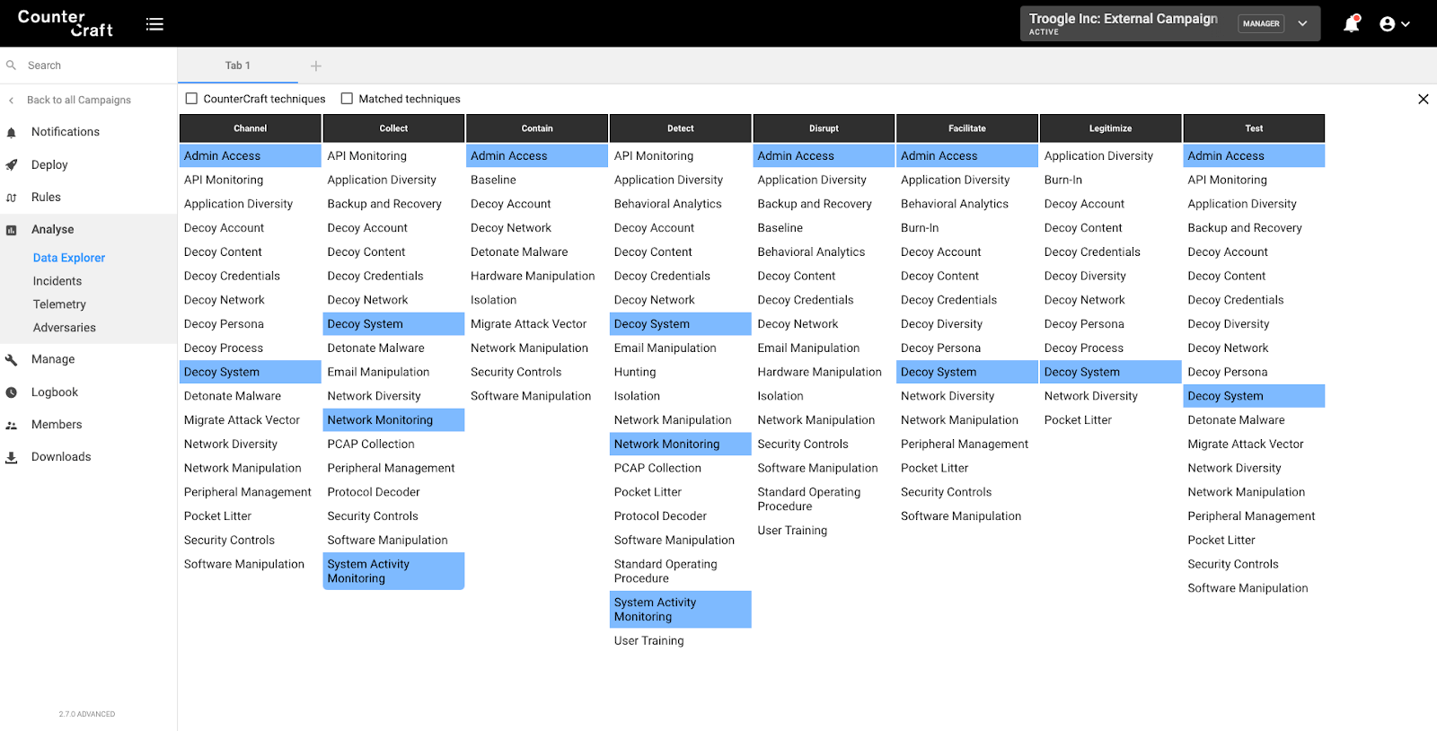
Task: Select System Activity Monitoring under Collect
Action: click(x=393, y=571)
